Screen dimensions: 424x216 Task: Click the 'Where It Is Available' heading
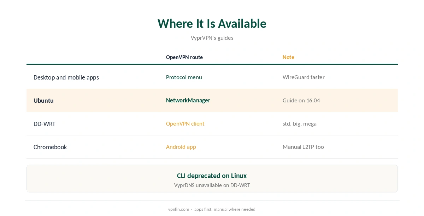pos(212,24)
